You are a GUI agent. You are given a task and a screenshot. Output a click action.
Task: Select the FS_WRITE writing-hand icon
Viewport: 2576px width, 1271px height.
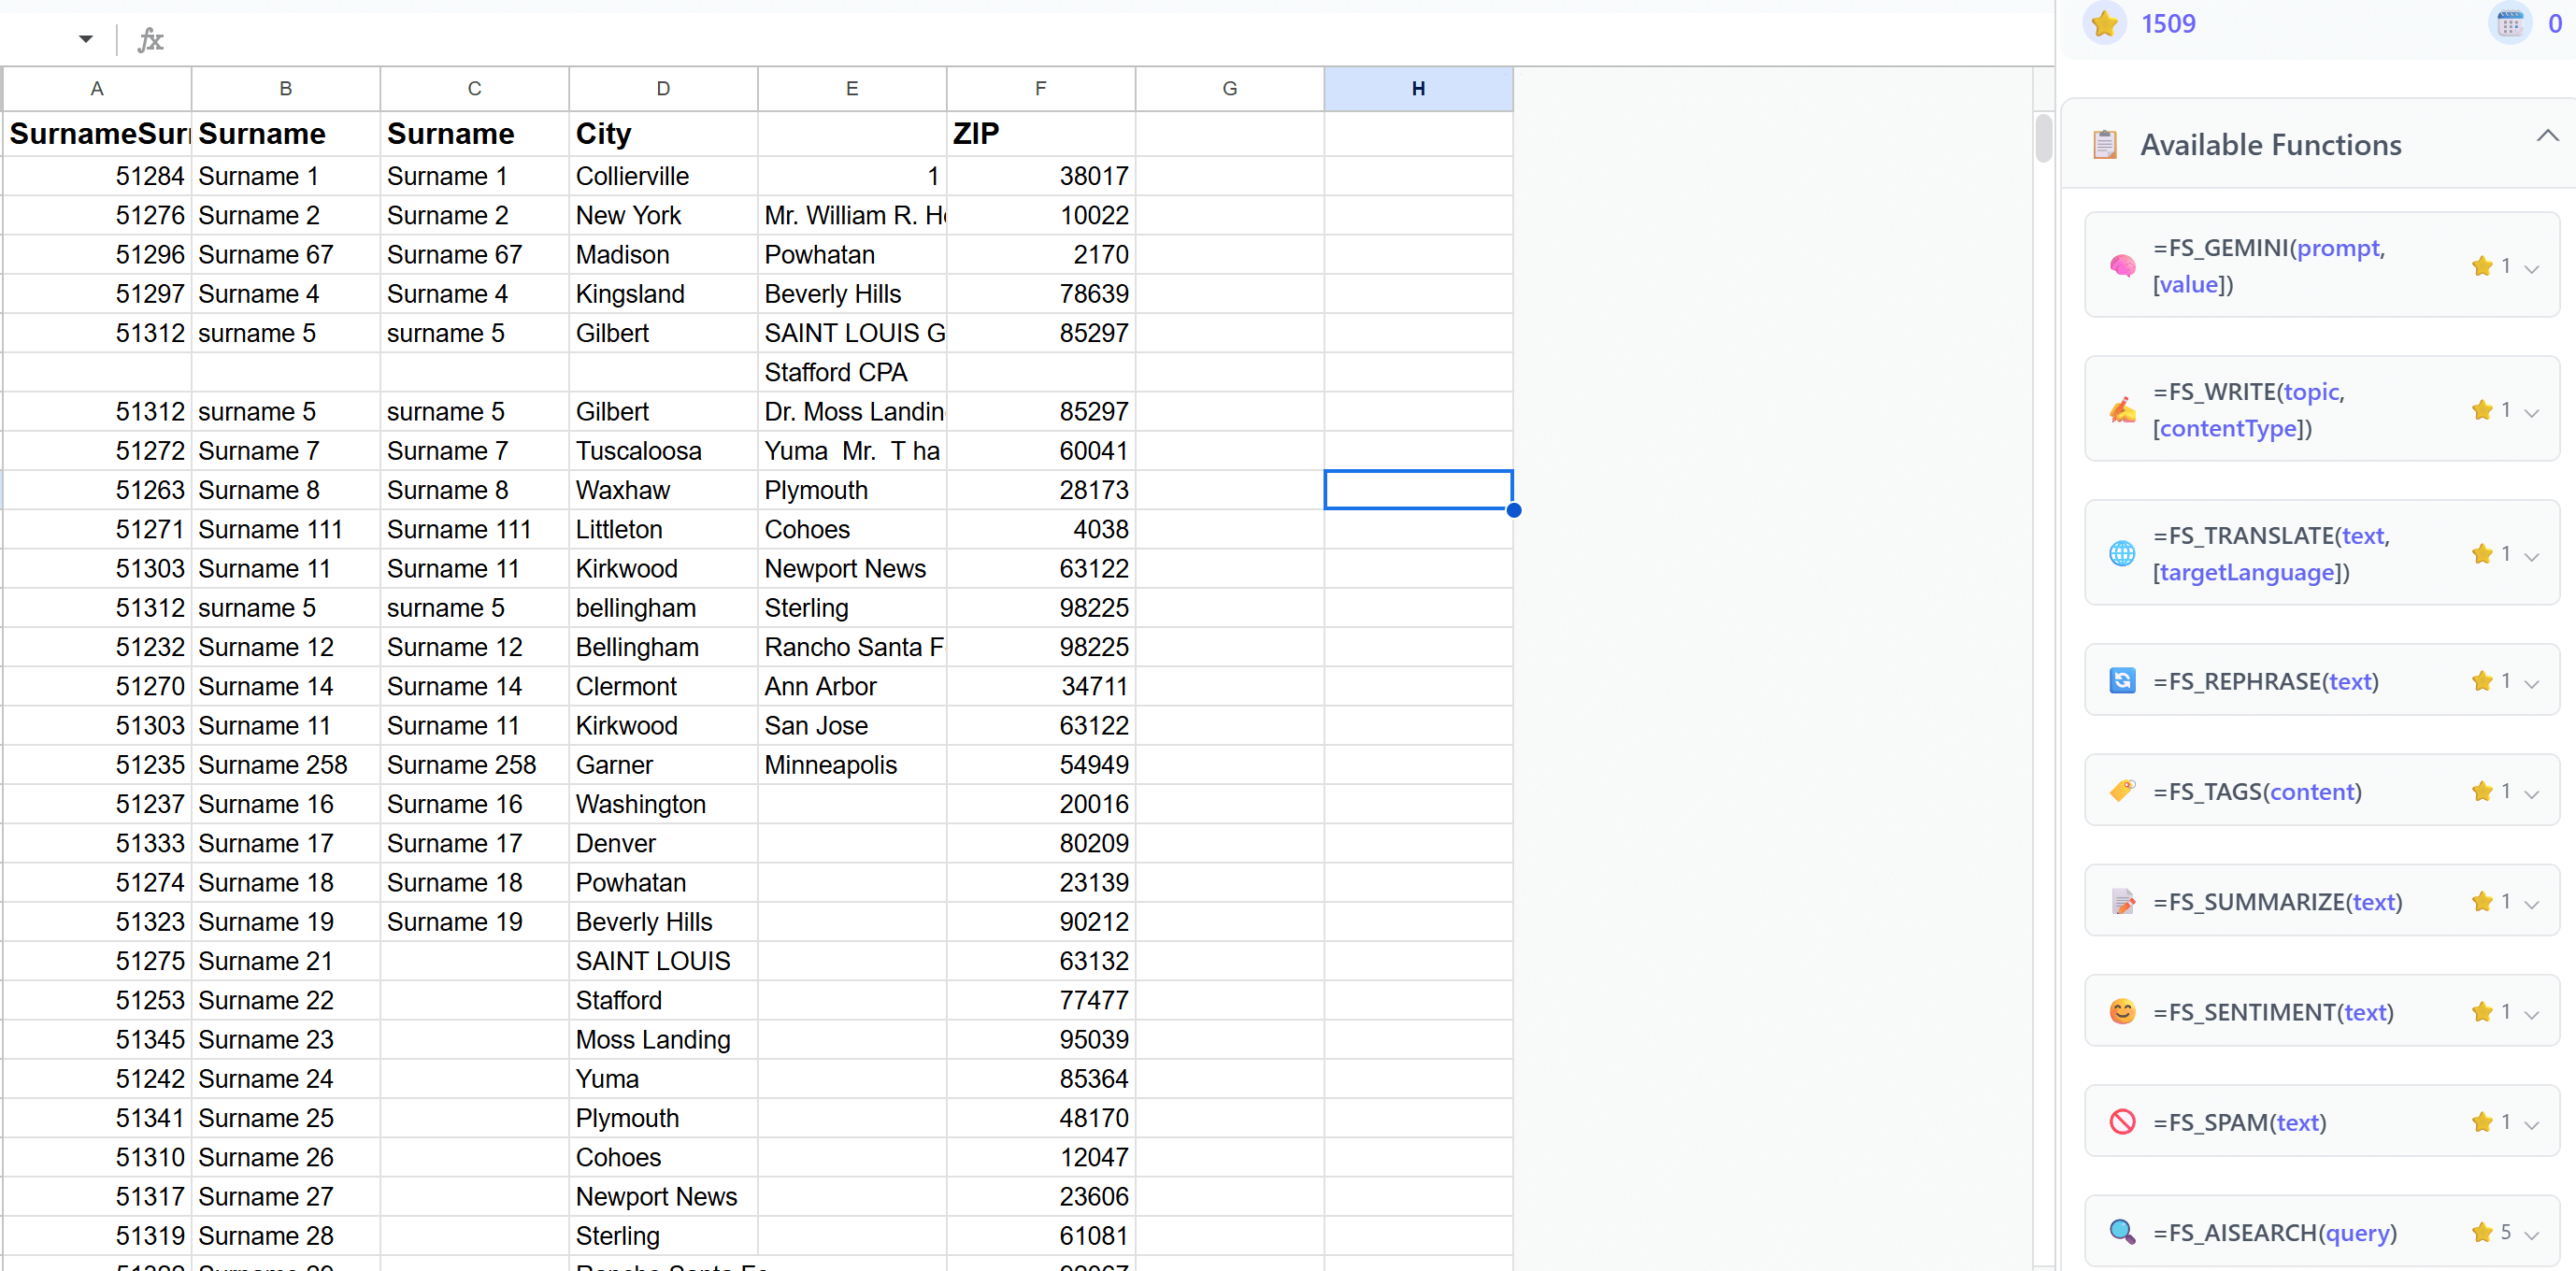[2123, 410]
